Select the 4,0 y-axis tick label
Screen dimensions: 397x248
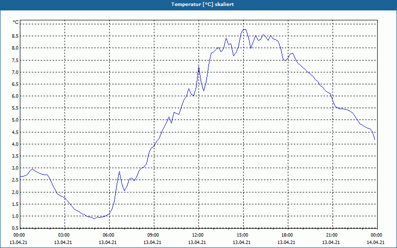click(x=15, y=144)
